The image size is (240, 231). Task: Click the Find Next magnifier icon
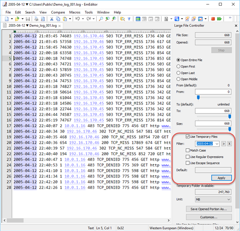coord(114,19)
